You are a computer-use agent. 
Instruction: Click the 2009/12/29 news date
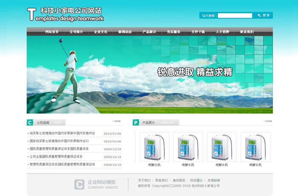(112, 149)
